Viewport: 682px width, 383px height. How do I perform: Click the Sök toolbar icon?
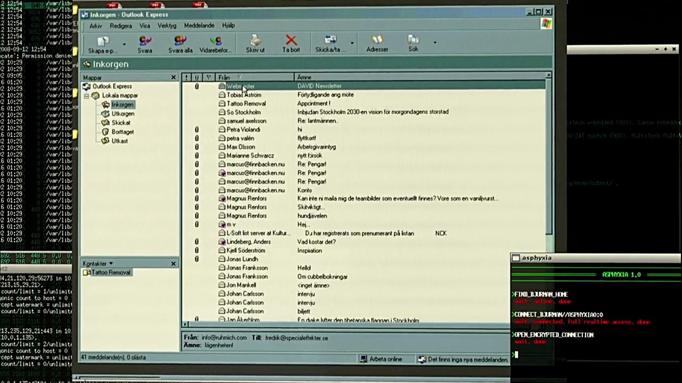tap(413, 40)
